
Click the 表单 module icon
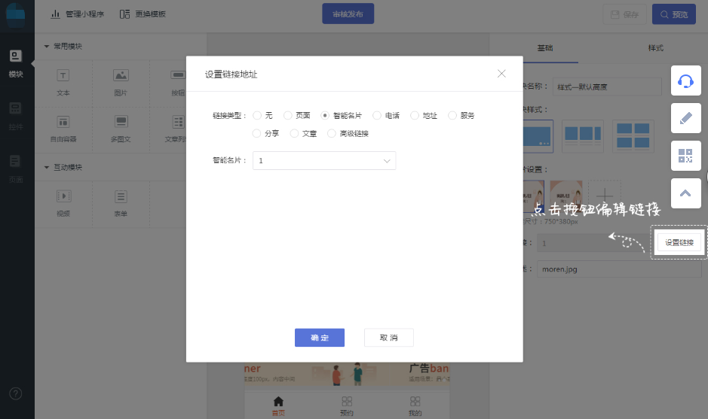pos(121,196)
